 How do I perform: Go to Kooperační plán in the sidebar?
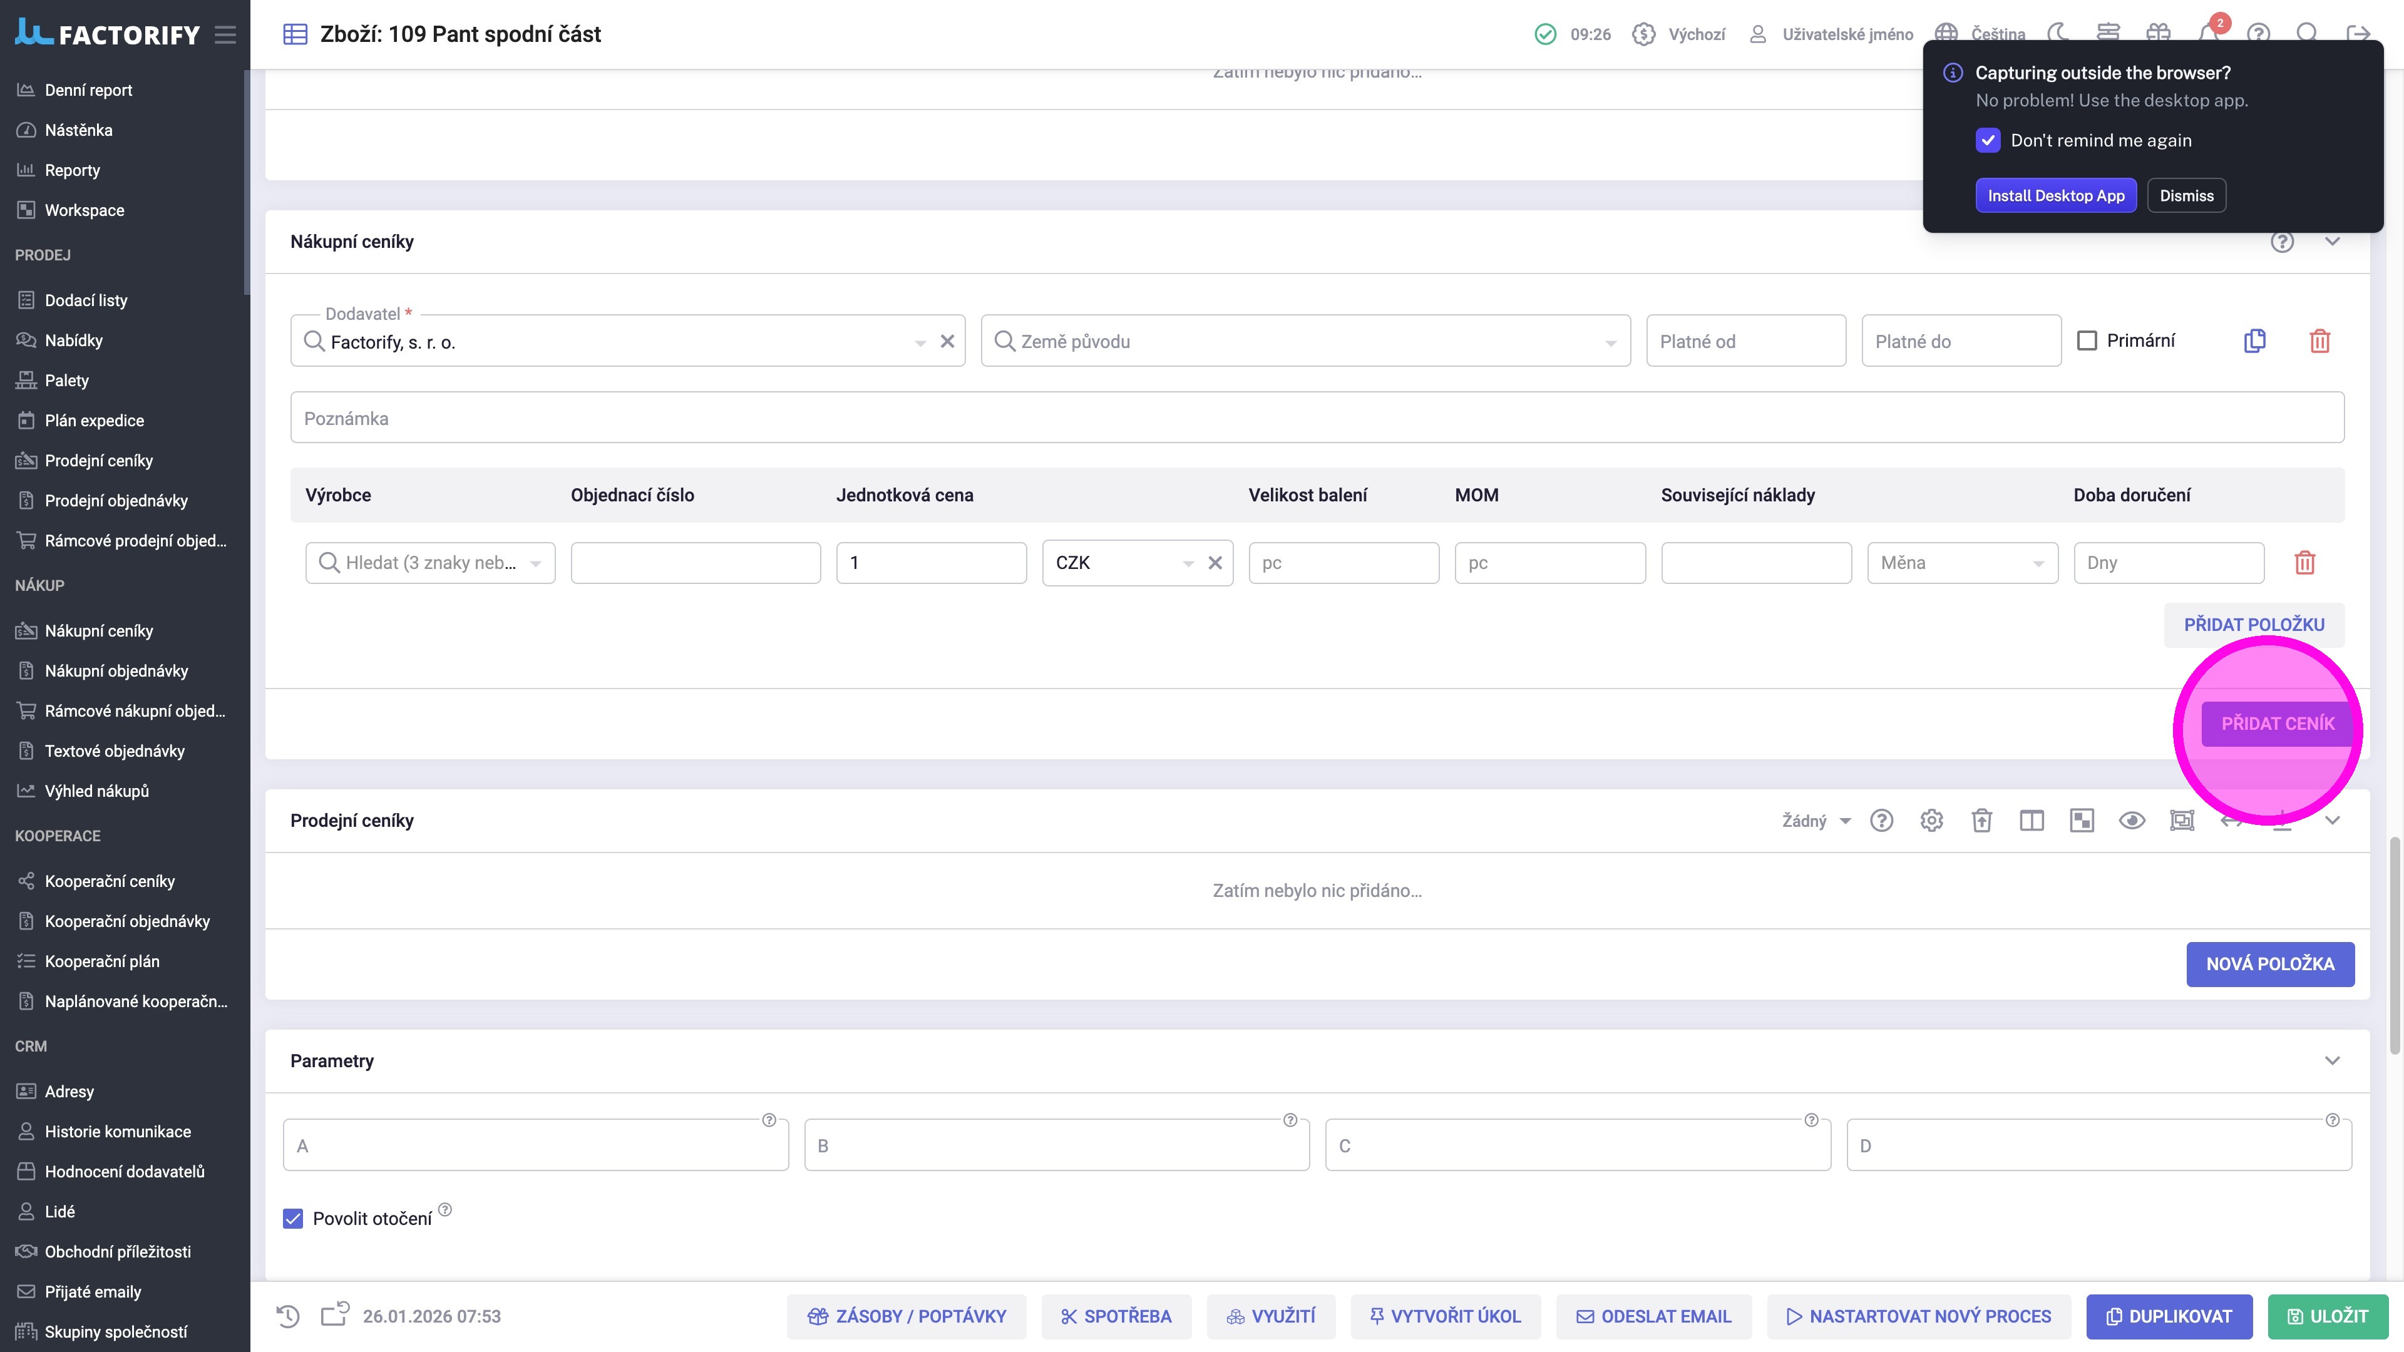click(x=101, y=961)
